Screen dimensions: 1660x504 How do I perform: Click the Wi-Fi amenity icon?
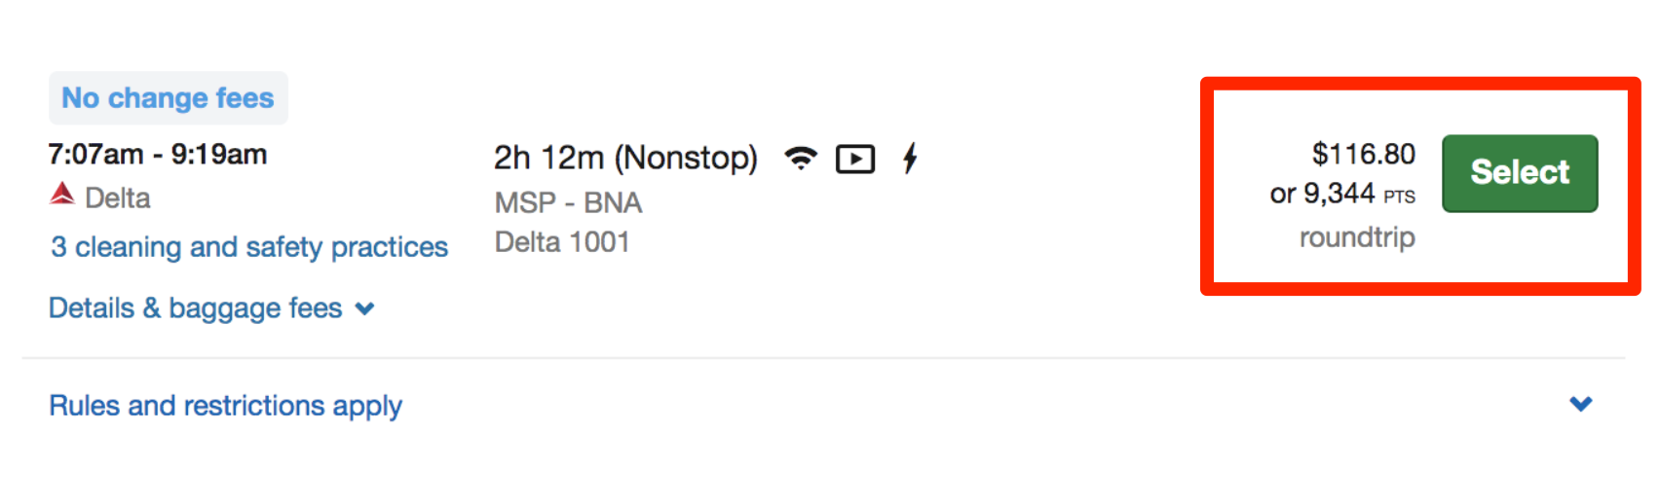[801, 158]
